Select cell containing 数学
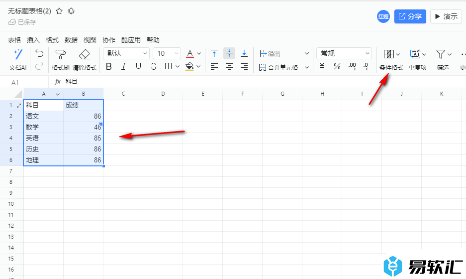 click(x=43, y=127)
